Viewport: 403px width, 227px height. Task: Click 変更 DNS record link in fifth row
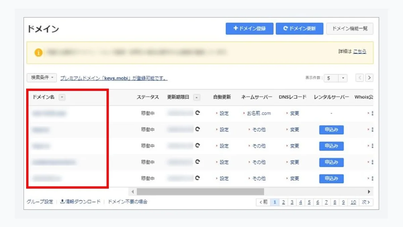(x=295, y=179)
